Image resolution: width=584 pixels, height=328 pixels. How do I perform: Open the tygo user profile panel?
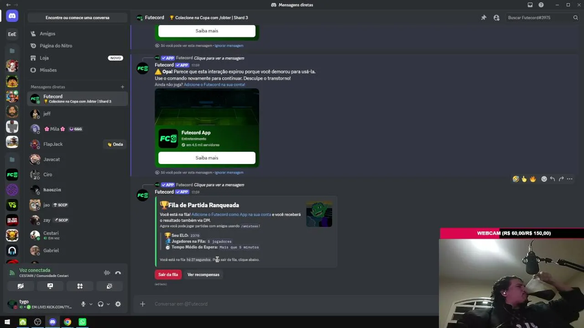41,304
